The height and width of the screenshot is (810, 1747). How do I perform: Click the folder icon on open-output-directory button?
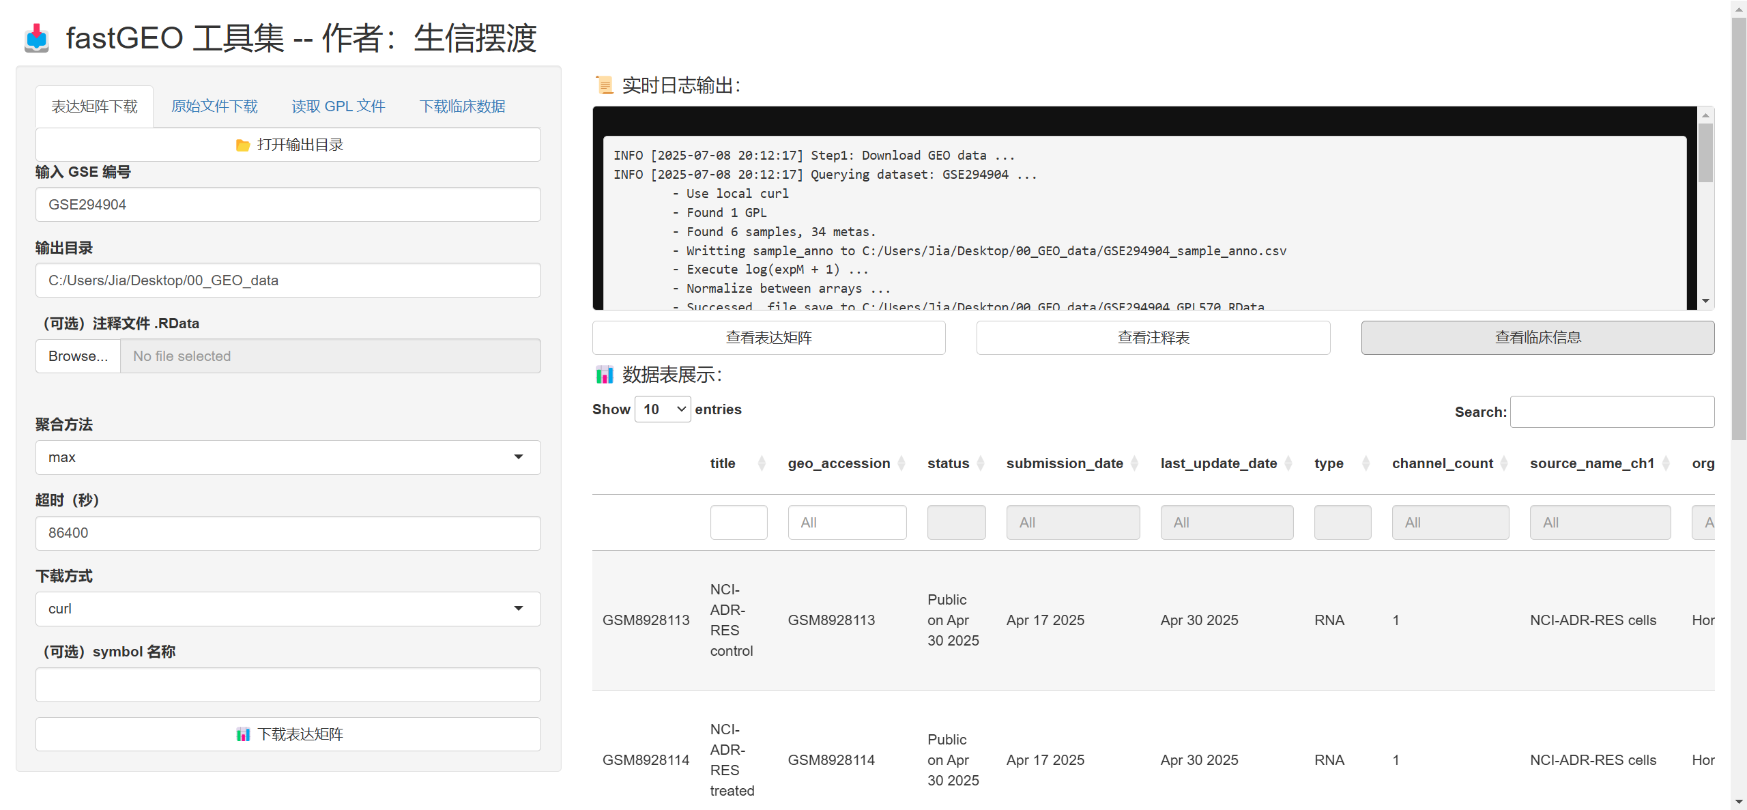click(x=242, y=145)
